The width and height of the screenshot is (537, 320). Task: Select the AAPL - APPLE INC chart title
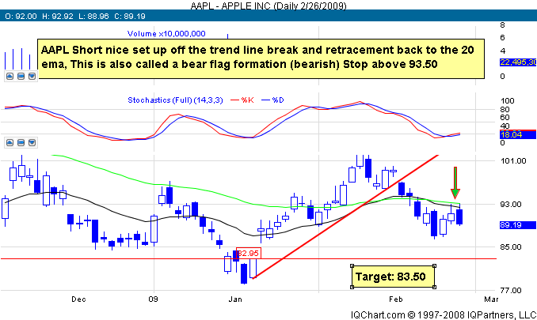[268, 6]
